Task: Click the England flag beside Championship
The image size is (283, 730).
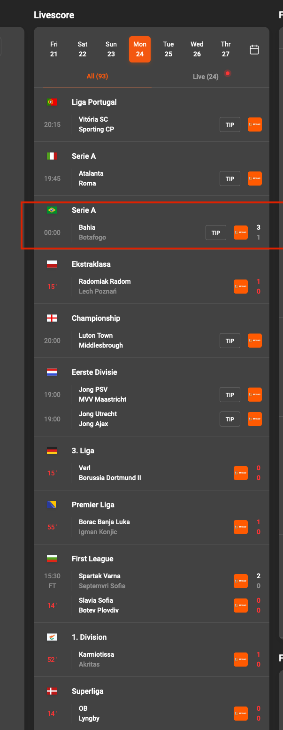Action: click(52, 318)
